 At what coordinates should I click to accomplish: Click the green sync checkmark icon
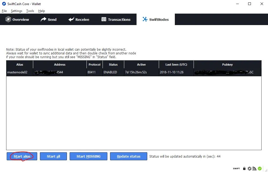[x=260, y=169]
